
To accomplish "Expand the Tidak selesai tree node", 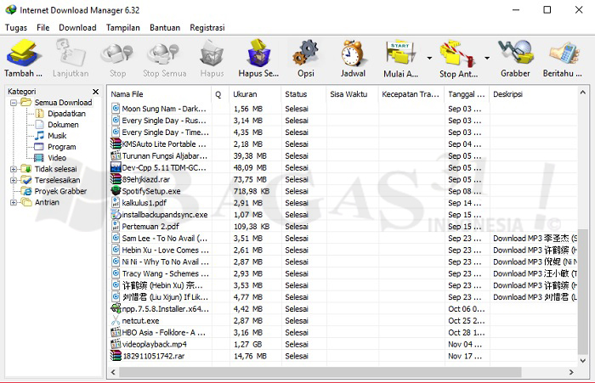I will (x=14, y=169).
